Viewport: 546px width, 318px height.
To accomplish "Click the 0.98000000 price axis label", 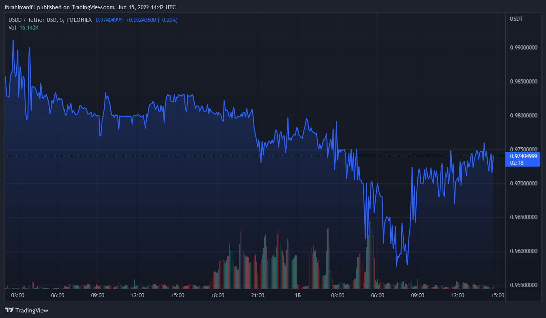I will coord(523,116).
